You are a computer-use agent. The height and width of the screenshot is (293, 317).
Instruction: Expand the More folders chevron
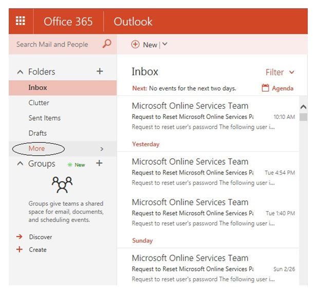point(102,149)
